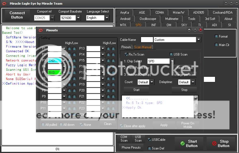
Task: Click the cyan TXD field on P3
Action: click(55, 61)
